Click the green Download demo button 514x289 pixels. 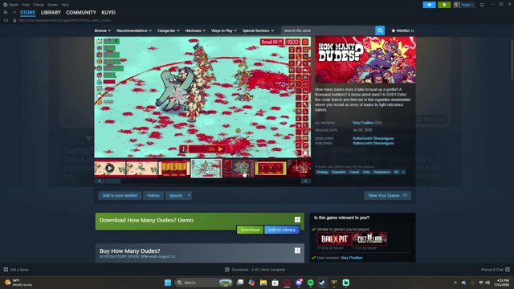pyautogui.click(x=250, y=230)
